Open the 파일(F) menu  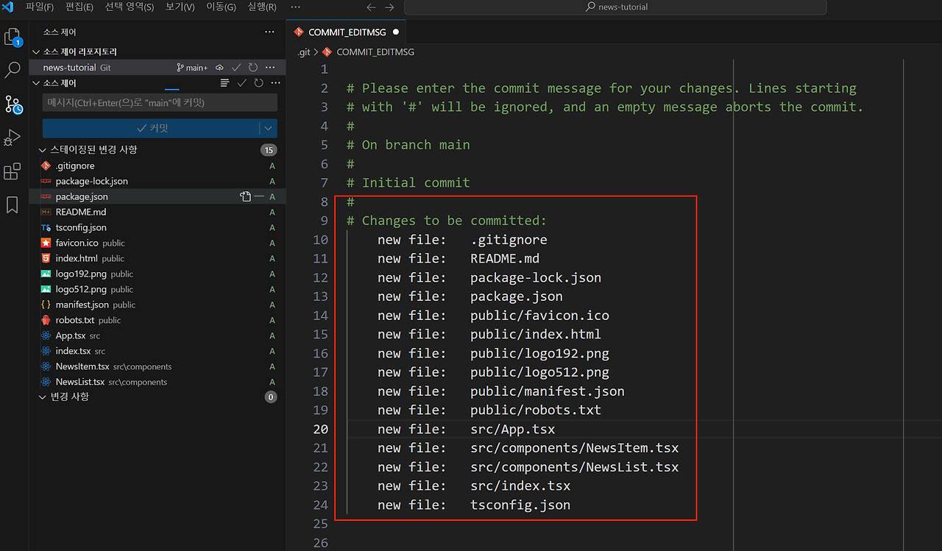pyautogui.click(x=39, y=7)
